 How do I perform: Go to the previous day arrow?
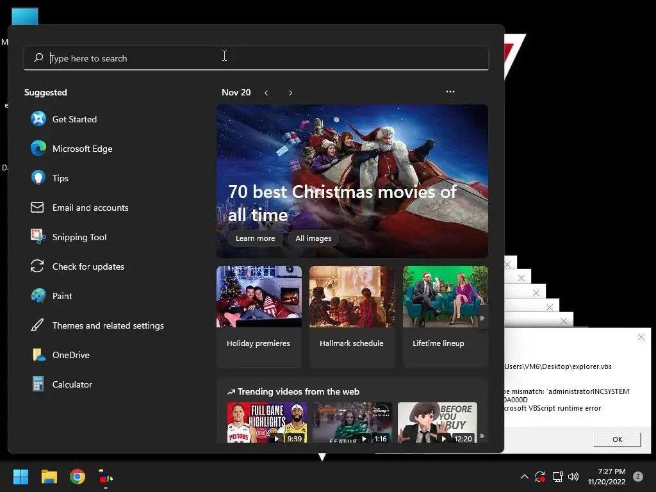pos(266,93)
